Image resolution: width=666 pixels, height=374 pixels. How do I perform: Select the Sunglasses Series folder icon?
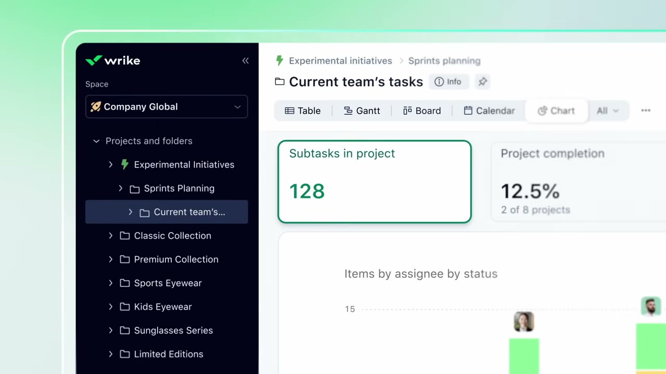125,330
